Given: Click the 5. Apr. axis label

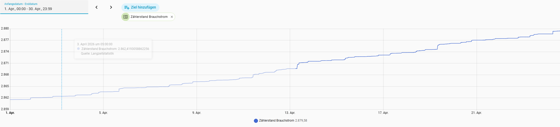Looking at the screenshot, I should (103, 113).
